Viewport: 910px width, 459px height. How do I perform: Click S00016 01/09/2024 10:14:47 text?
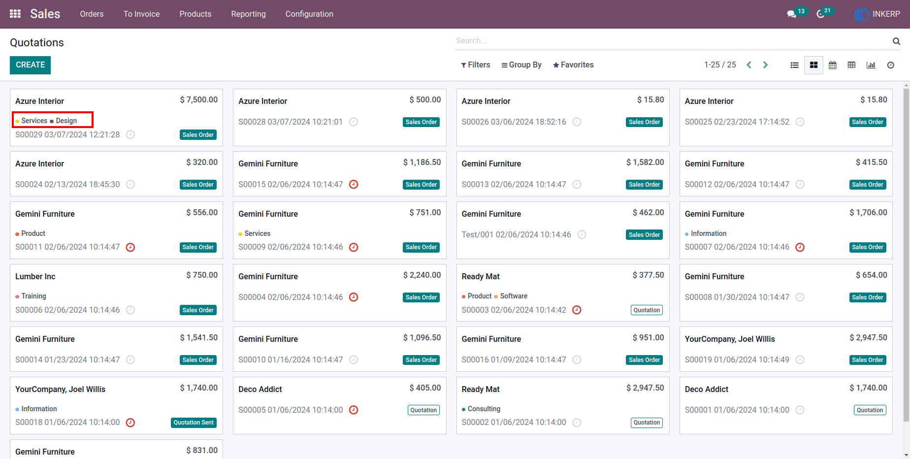514,360
